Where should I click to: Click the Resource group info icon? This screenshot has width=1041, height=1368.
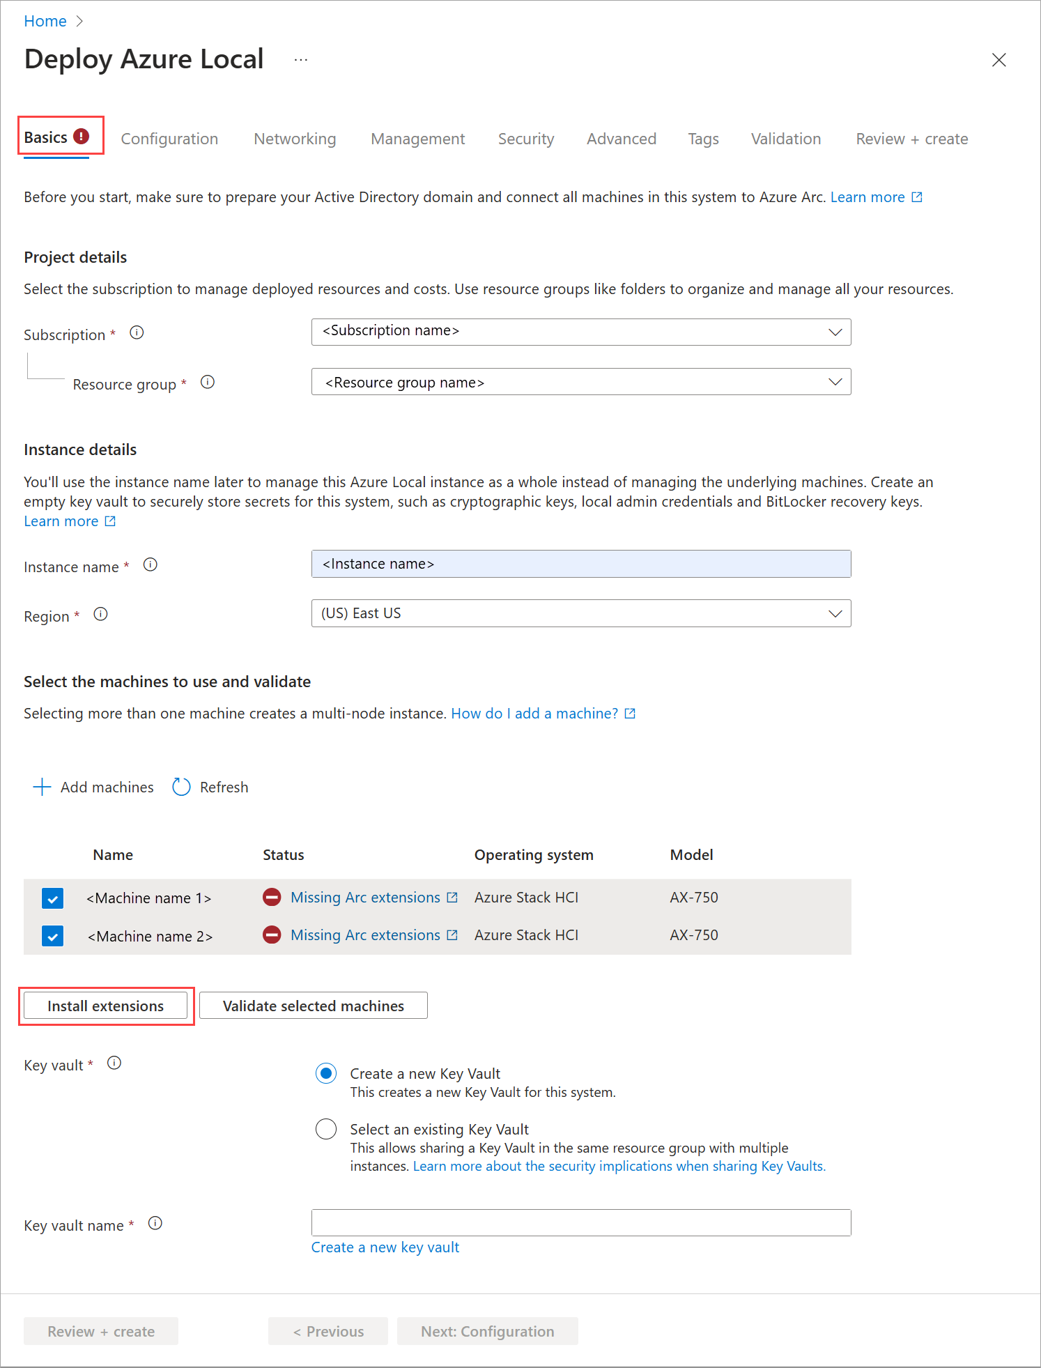pos(208,383)
